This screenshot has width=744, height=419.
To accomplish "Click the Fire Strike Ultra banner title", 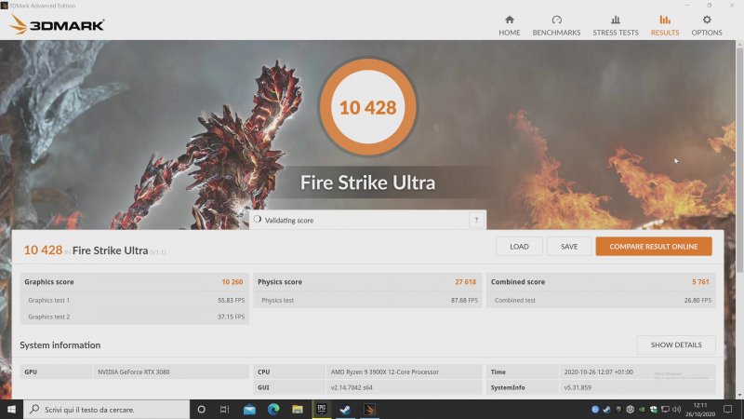I will tap(367, 182).
